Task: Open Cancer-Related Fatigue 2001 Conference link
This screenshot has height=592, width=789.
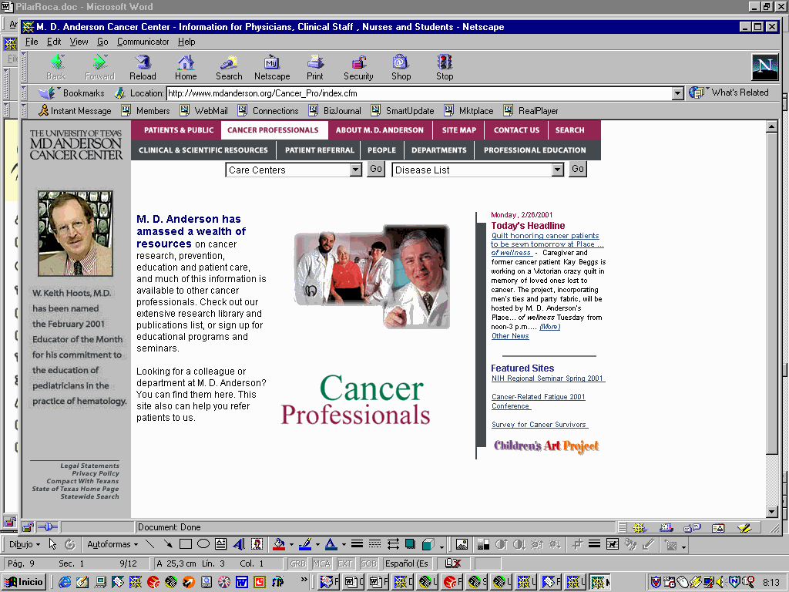Action: pyautogui.click(x=538, y=401)
